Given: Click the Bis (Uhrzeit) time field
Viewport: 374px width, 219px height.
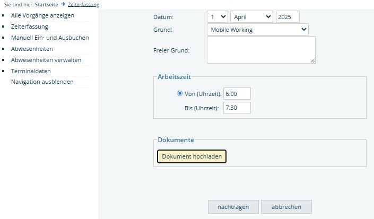Looking at the screenshot, I should [x=237, y=108].
